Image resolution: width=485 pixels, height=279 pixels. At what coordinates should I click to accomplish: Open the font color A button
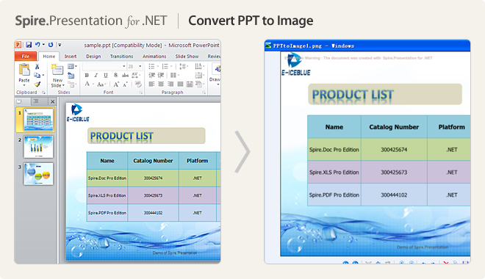[87, 84]
